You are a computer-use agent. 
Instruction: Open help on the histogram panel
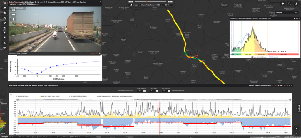click(295, 18)
